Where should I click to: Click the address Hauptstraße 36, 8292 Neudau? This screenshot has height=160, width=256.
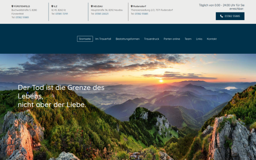(x=107, y=10)
